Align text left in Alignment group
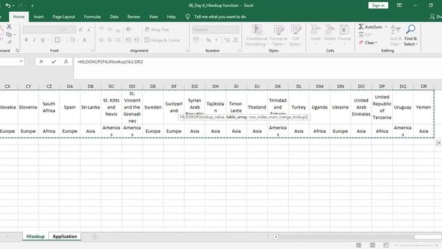 pos(102,40)
